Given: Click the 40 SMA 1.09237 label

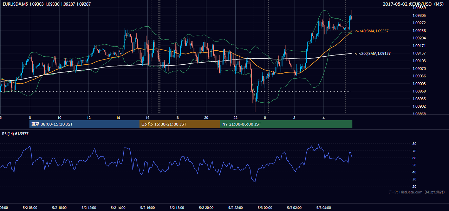Looking at the screenshot, I should pyautogui.click(x=371, y=31).
